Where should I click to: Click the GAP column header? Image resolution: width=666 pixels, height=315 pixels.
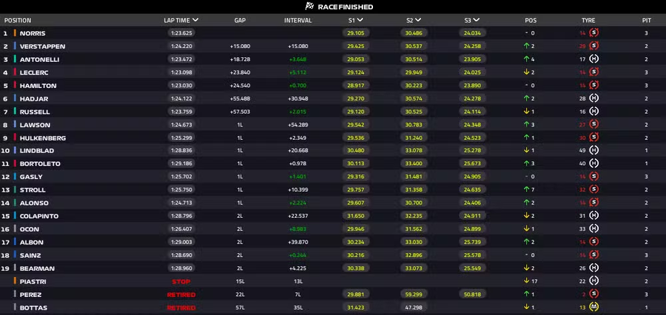click(240, 21)
